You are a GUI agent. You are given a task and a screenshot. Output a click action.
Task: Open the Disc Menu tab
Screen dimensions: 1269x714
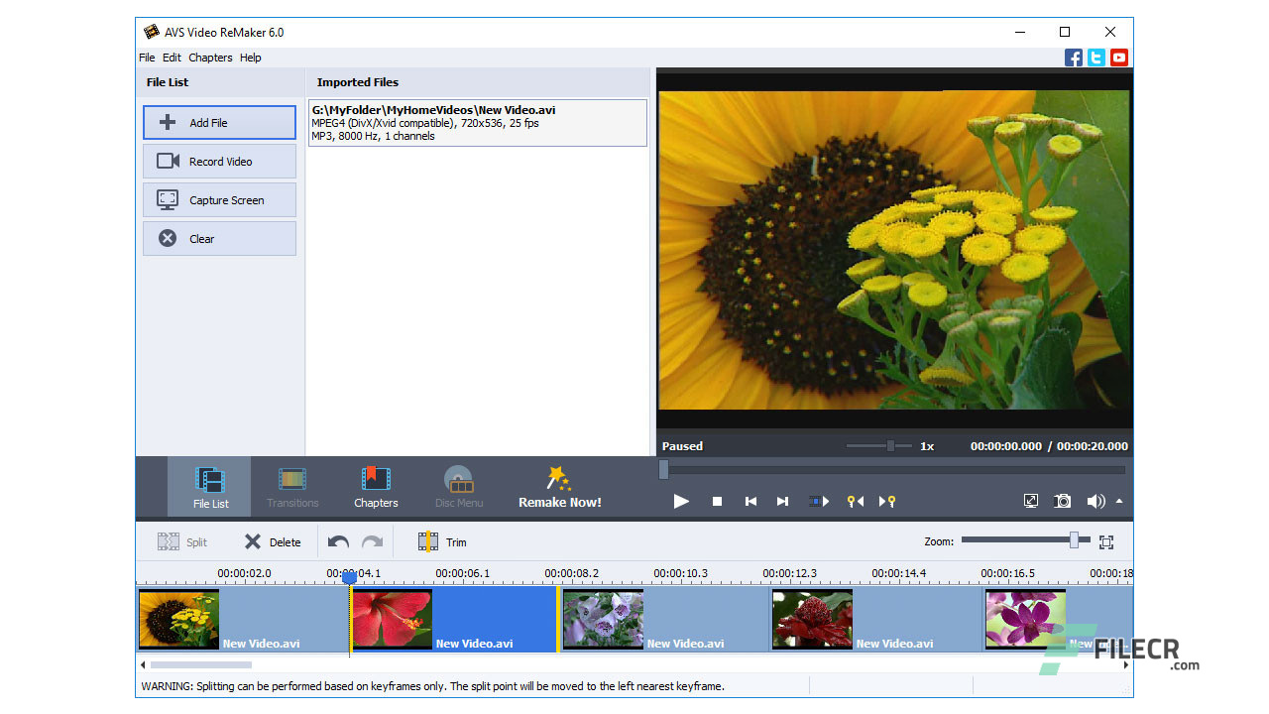click(459, 487)
